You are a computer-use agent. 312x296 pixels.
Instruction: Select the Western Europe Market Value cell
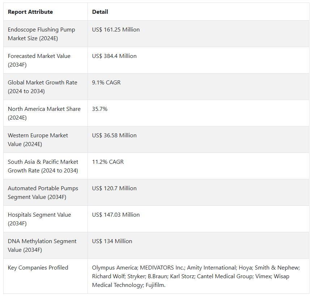(38, 140)
